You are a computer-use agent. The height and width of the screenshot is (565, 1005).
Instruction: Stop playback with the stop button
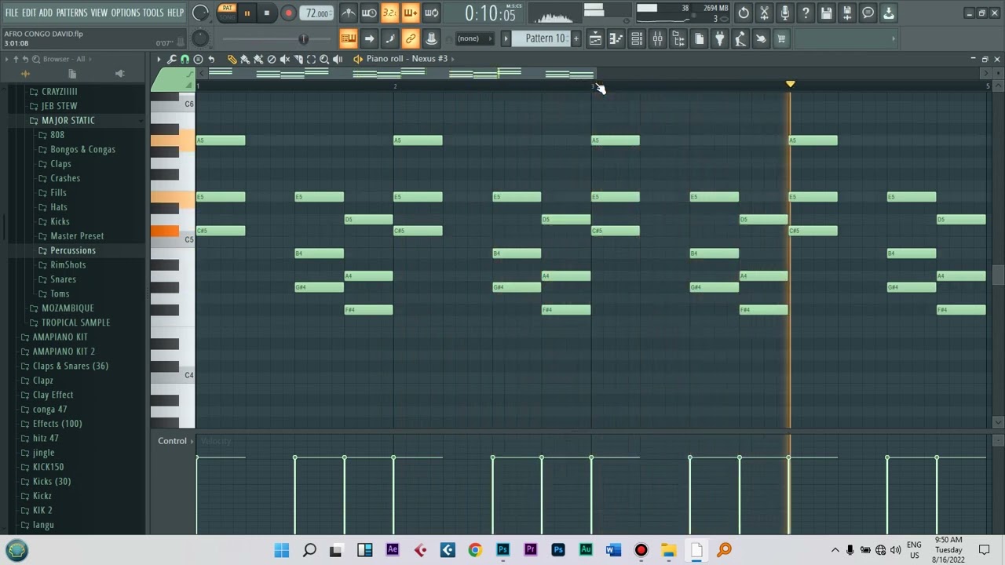point(267,13)
